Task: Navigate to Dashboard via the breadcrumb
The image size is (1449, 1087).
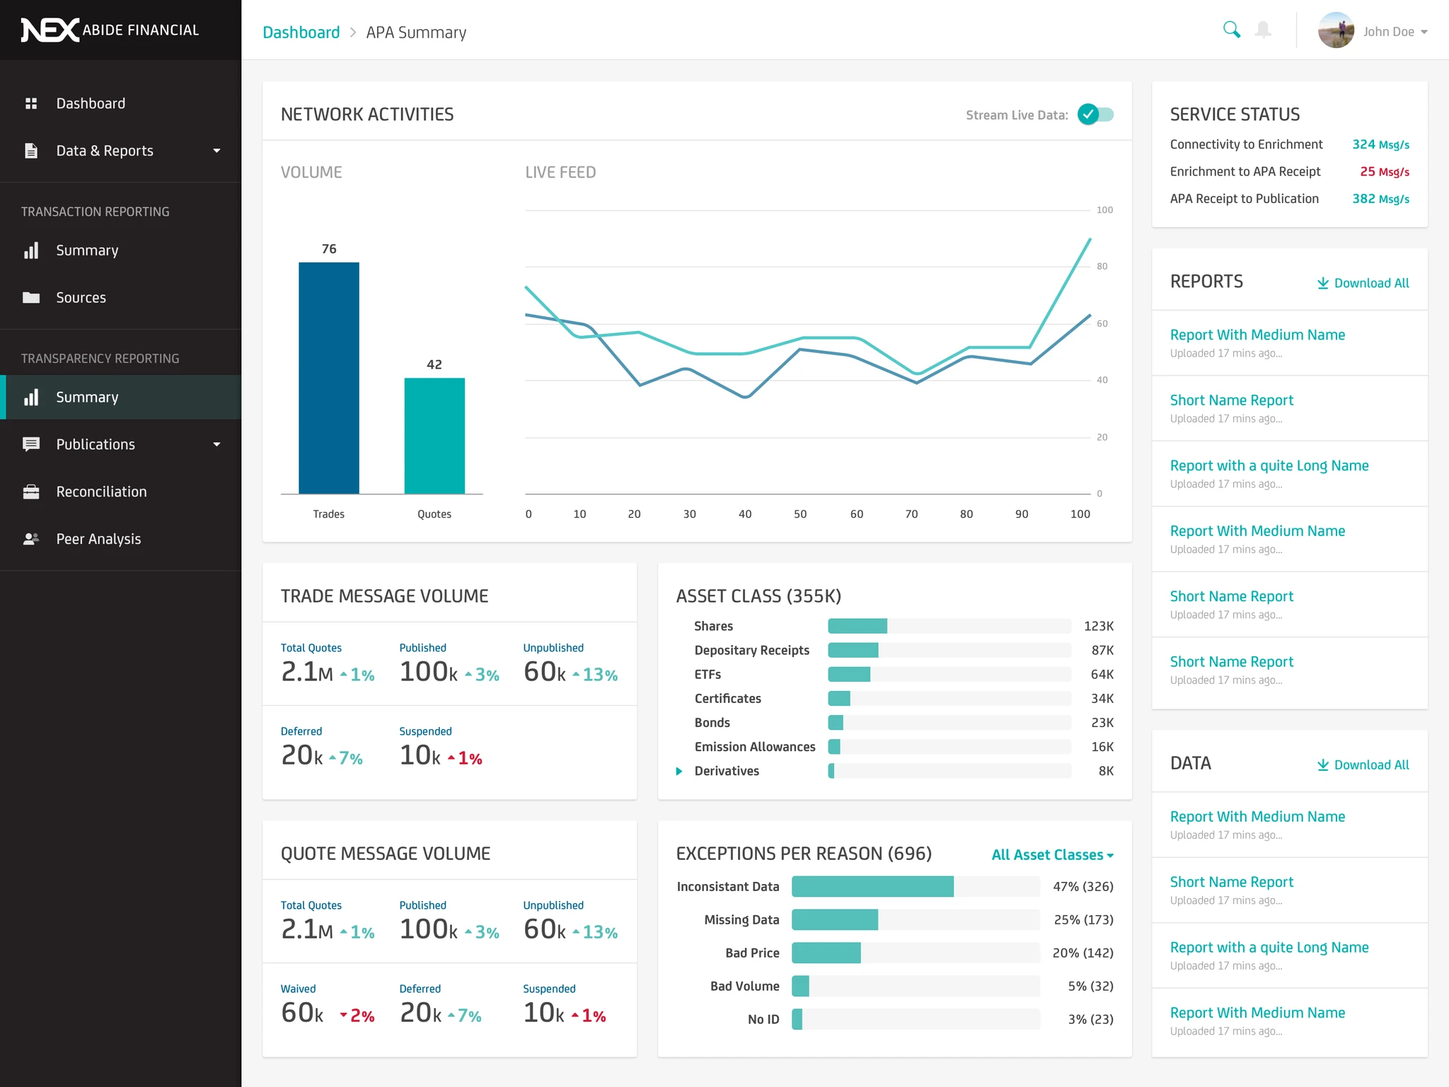Action: 301,32
